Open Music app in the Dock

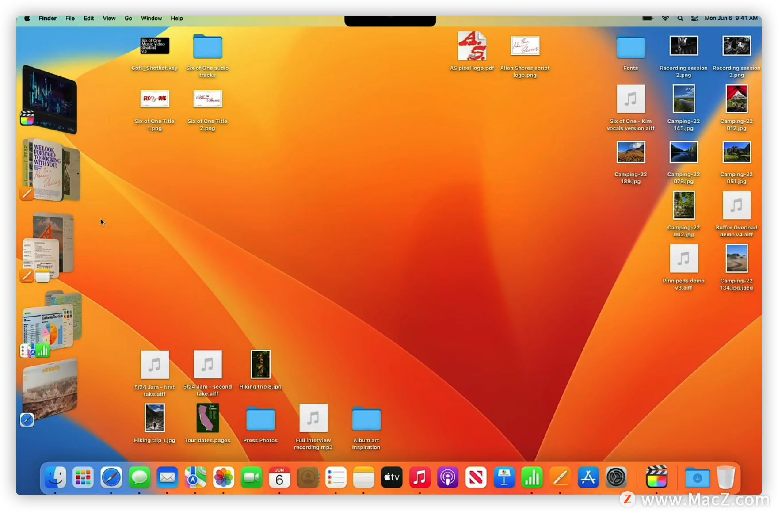(420, 477)
